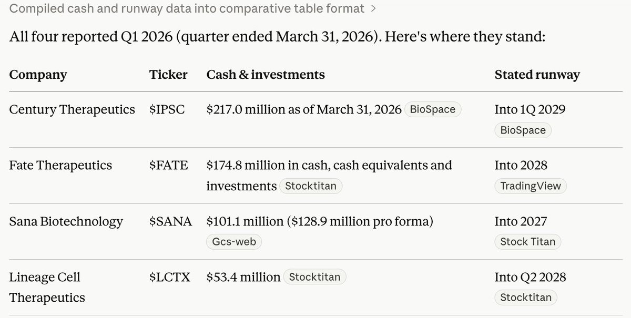Click the Stated runway column header
This screenshot has width=631, height=318.
tap(537, 75)
